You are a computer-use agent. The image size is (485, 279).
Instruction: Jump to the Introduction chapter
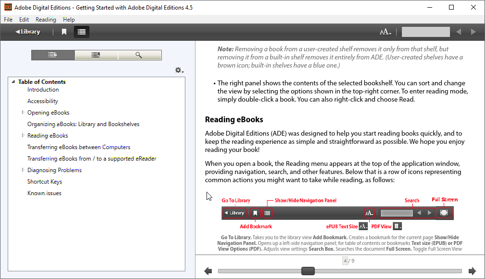[x=43, y=90]
